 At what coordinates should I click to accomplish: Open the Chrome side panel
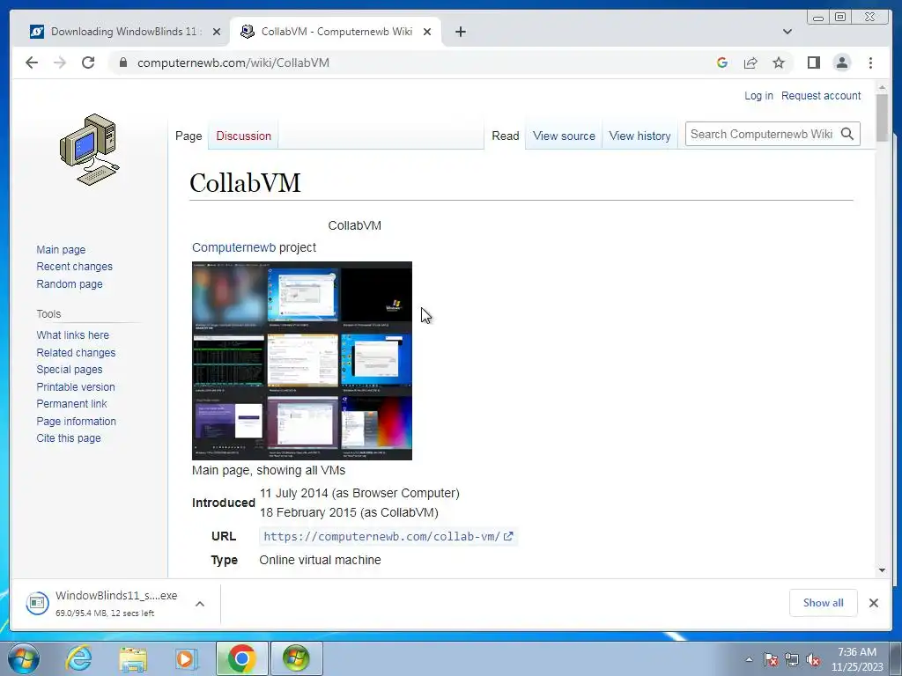tap(813, 62)
